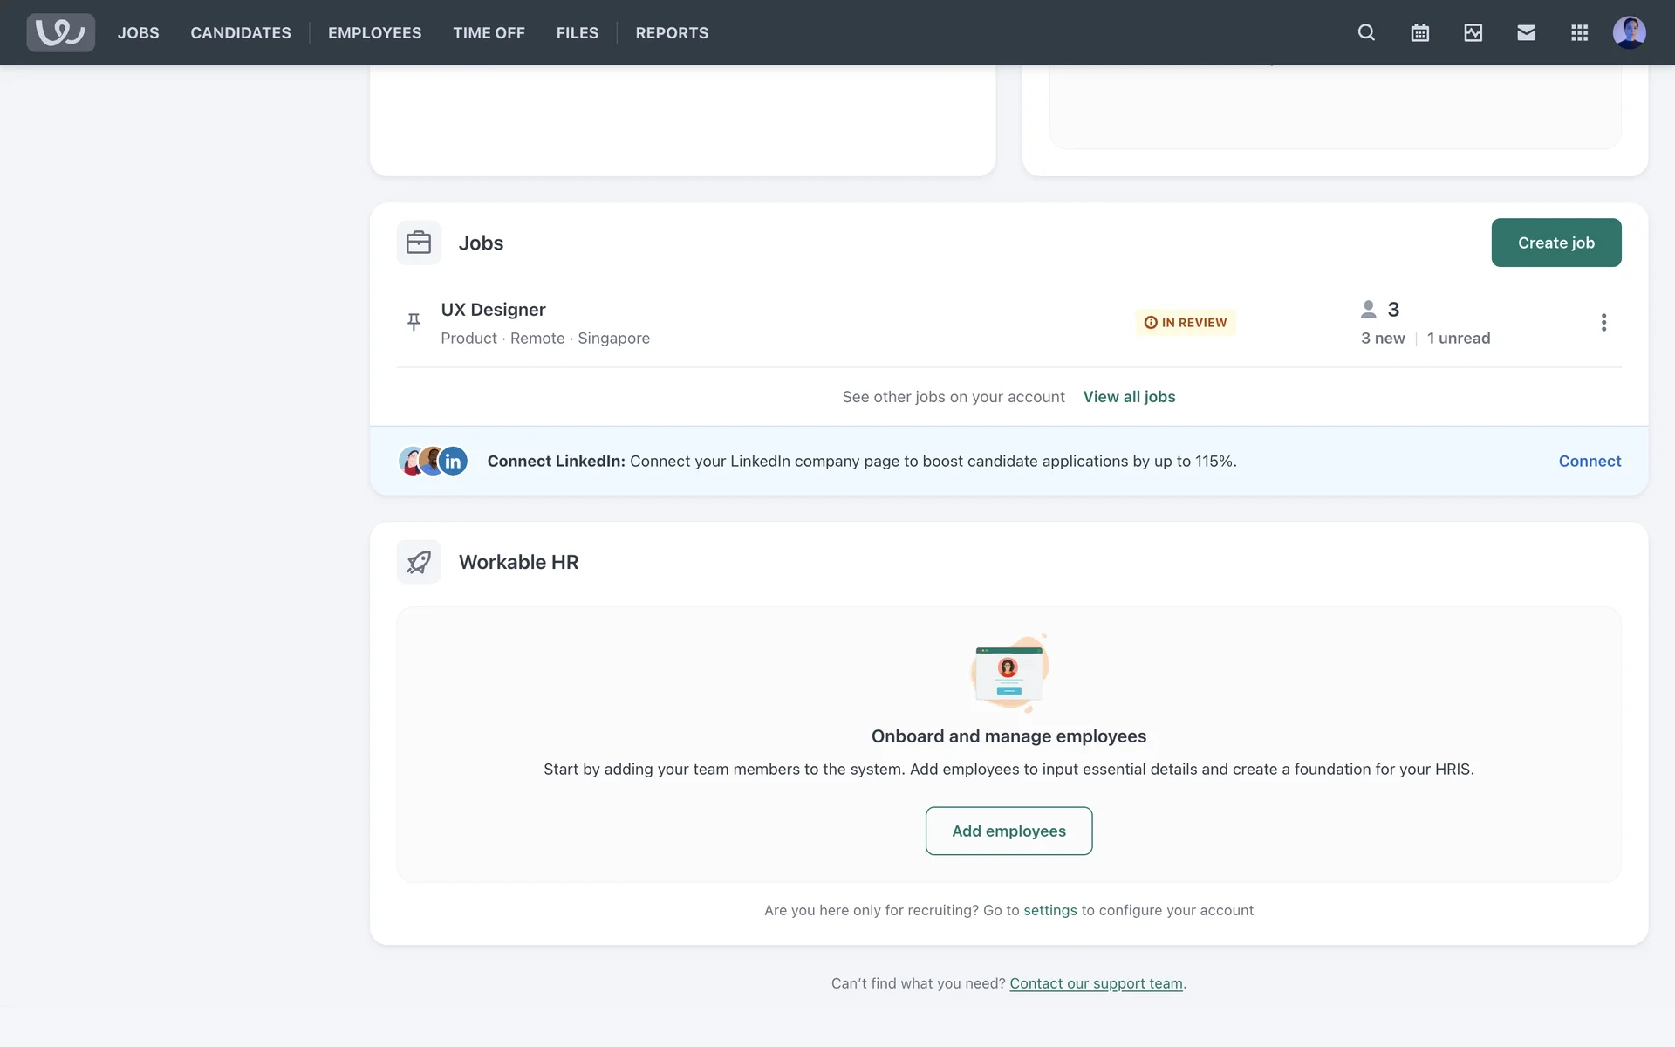1675x1047 pixels.
Task: Click the Jobs briefcase section icon
Action: click(x=419, y=243)
